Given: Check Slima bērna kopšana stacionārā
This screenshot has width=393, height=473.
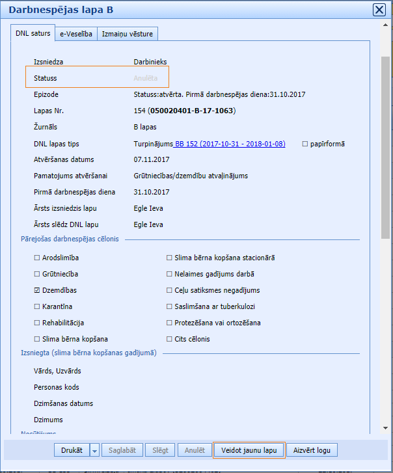Looking at the screenshot, I should [x=169, y=258].
